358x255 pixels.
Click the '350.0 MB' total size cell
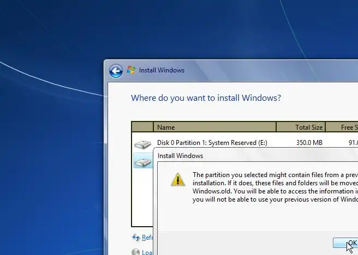pyautogui.click(x=309, y=143)
